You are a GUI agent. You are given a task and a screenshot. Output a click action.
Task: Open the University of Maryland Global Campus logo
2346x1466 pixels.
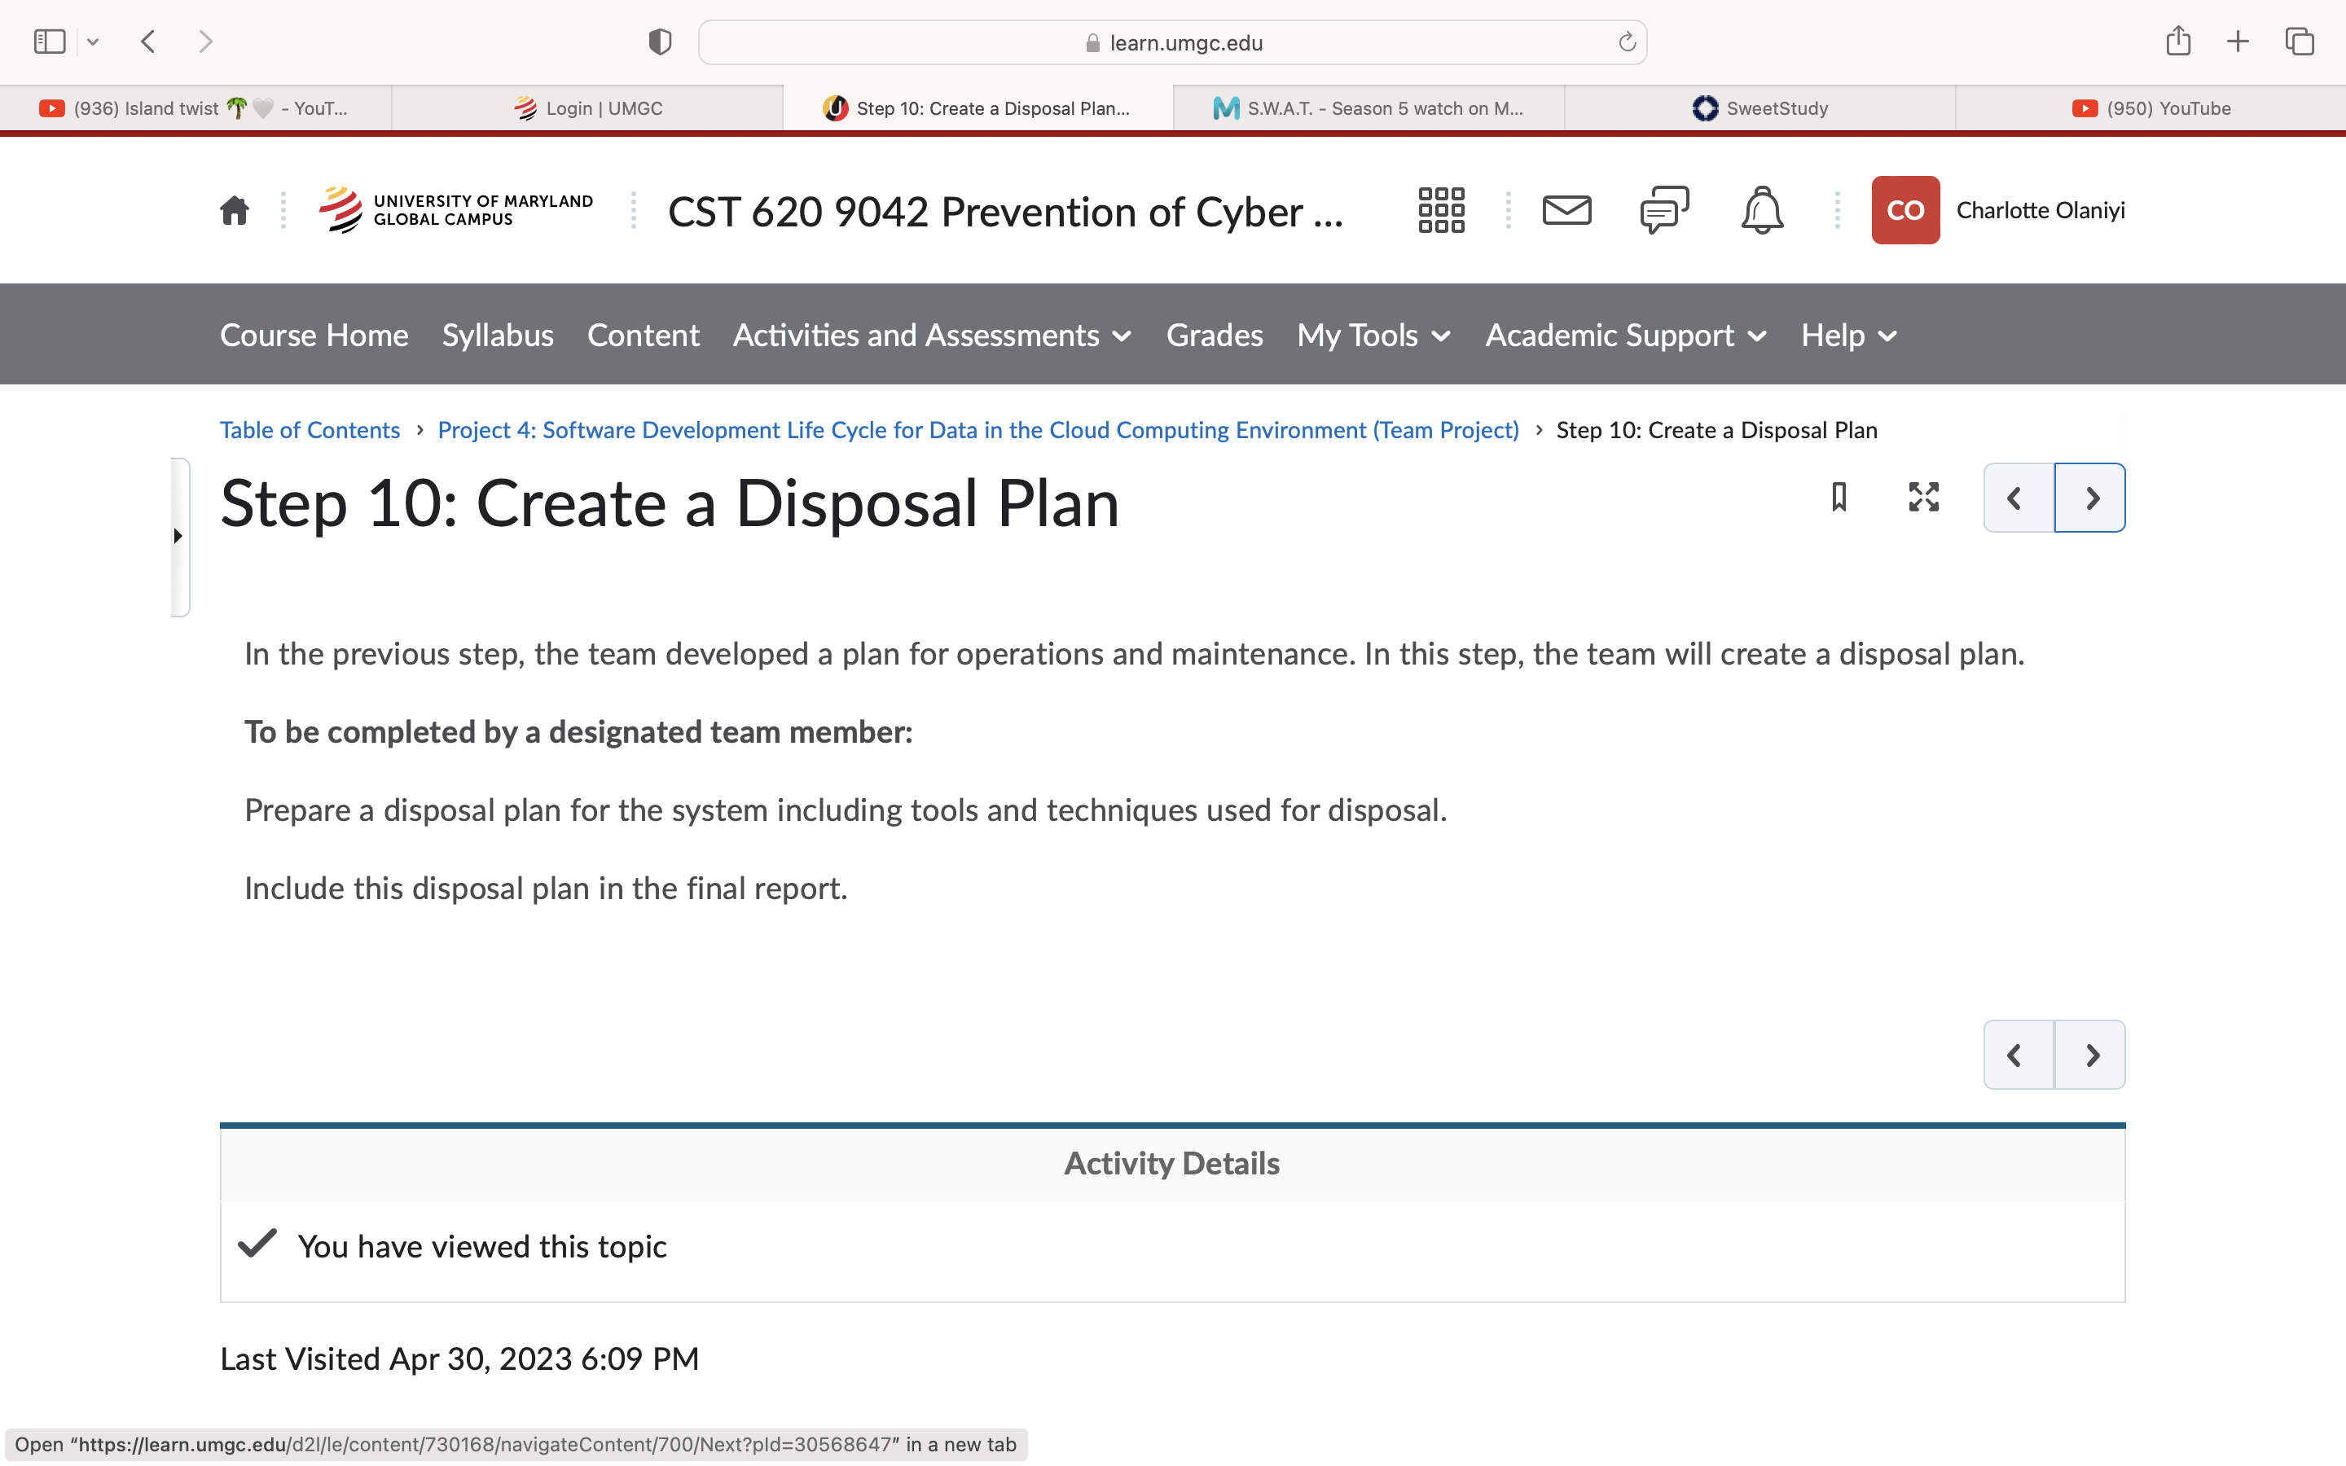tap(455, 210)
